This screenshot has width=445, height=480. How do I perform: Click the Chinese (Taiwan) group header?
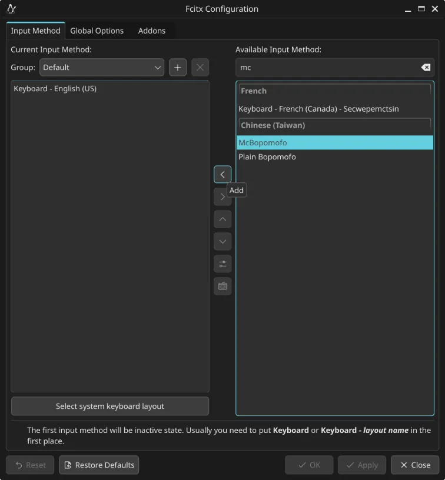click(335, 125)
